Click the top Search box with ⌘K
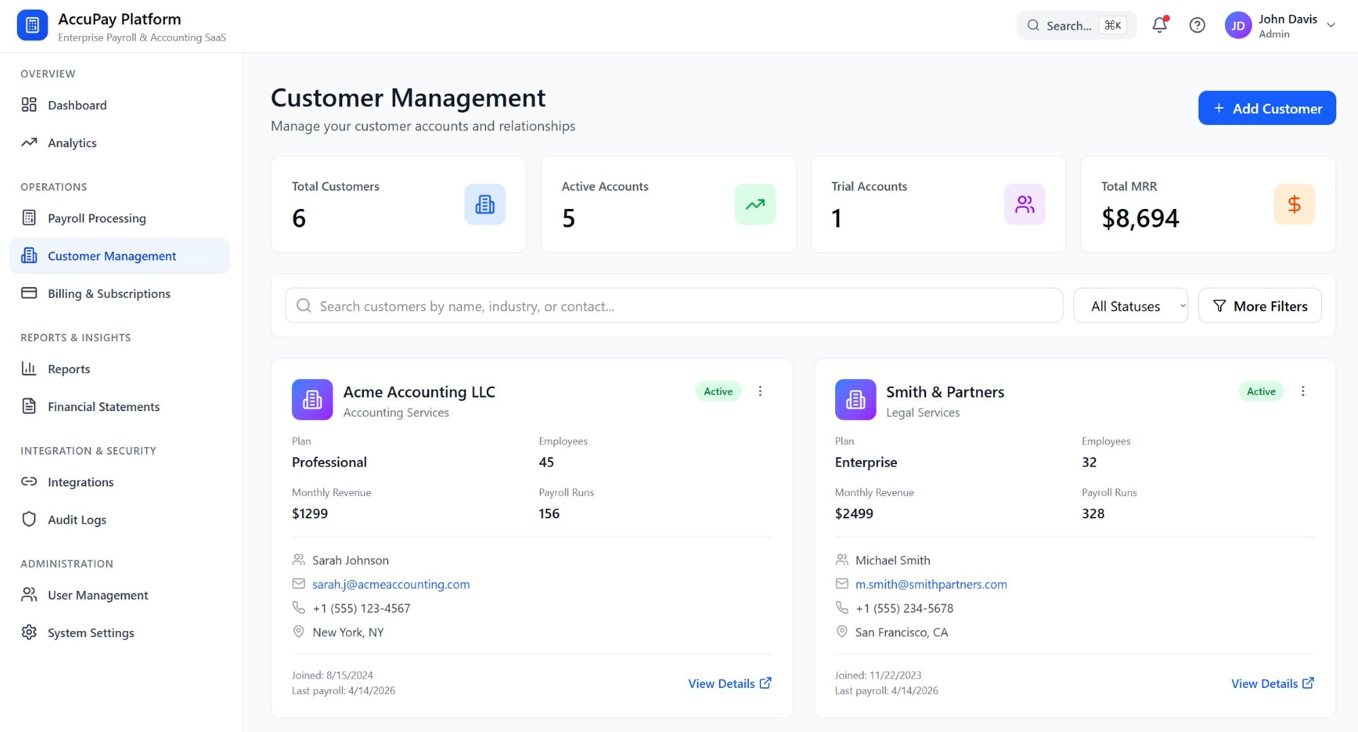Screen dimensions: 1358x732 point(1076,26)
